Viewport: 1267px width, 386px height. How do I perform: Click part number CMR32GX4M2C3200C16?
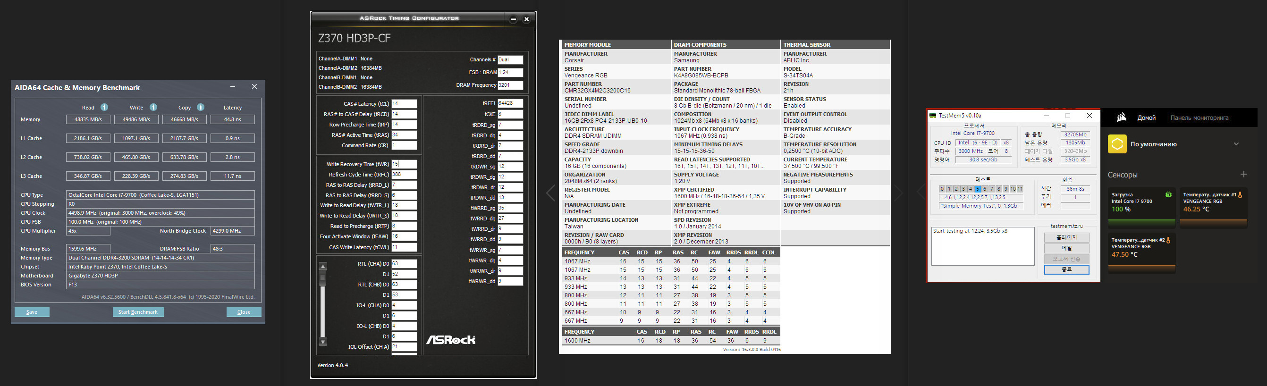pos(597,91)
